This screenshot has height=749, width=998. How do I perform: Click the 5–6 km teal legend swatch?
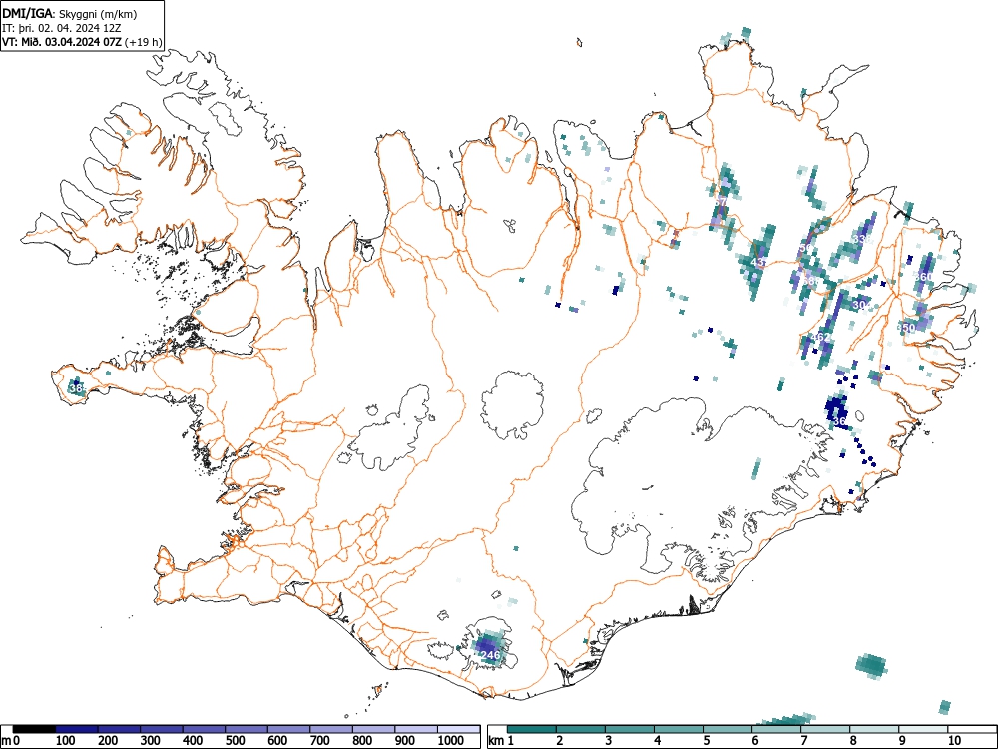pyautogui.click(x=728, y=729)
